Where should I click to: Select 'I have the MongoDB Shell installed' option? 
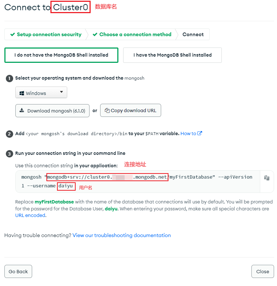pos(172,55)
